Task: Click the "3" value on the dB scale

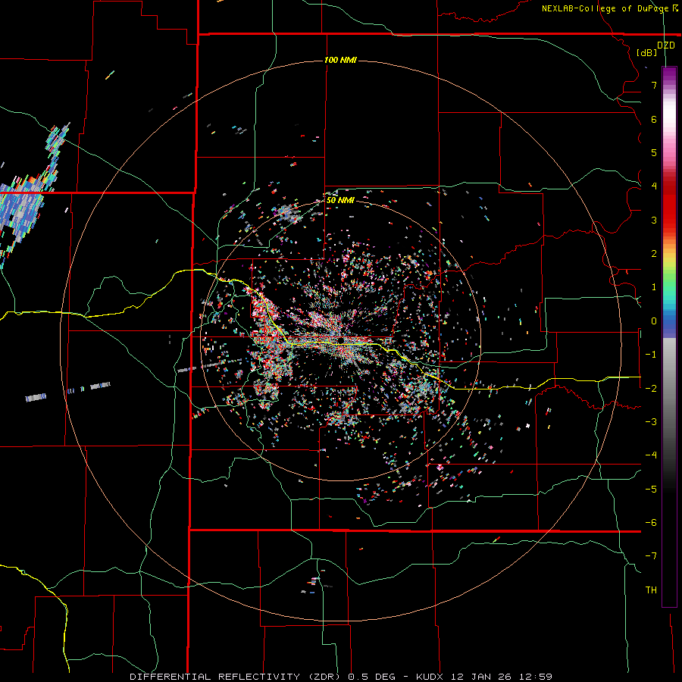Action: coord(654,220)
